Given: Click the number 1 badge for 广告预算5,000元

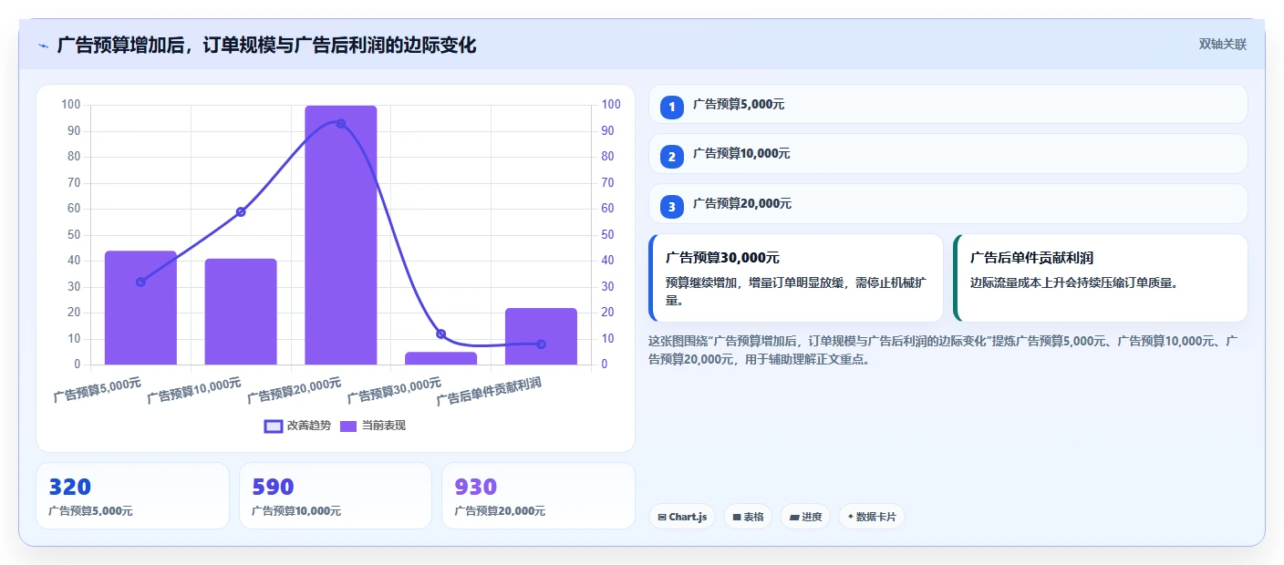Looking at the screenshot, I should tap(672, 107).
